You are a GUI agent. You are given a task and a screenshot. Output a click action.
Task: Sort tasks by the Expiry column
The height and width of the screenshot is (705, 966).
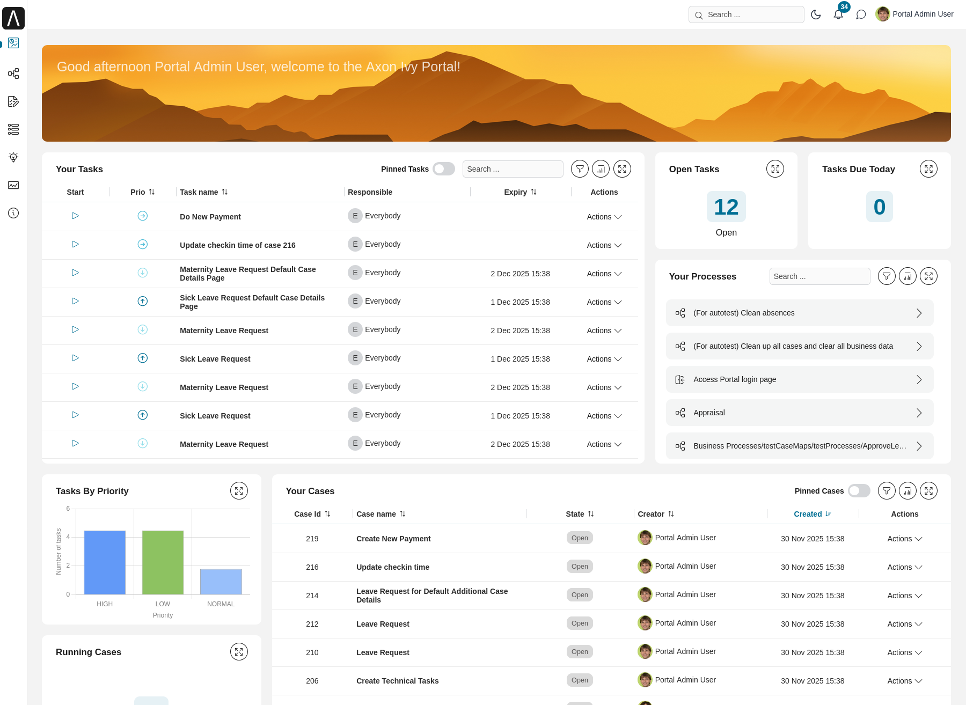[x=520, y=192]
